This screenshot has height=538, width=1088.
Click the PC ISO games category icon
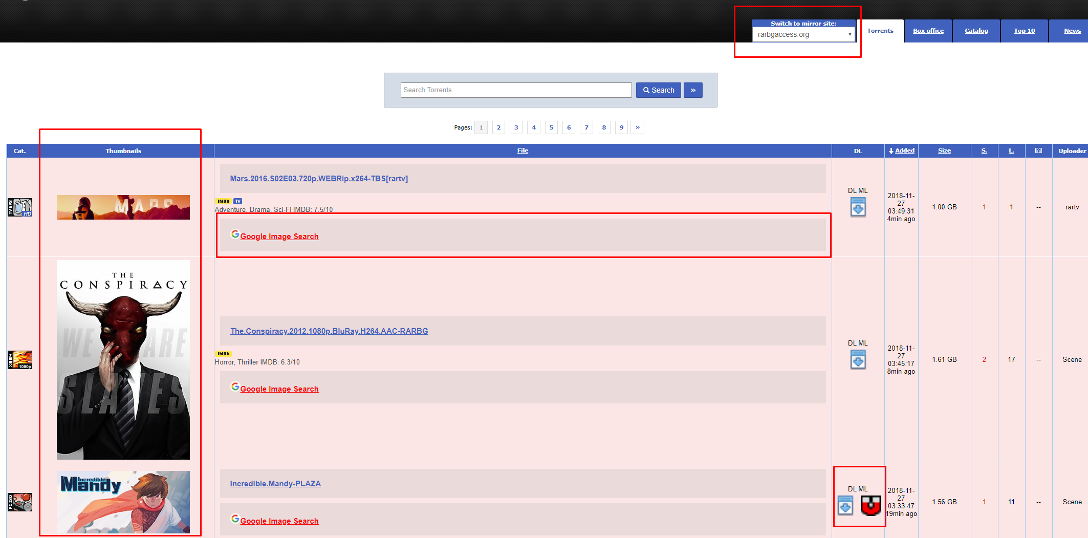(x=20, y=502)
